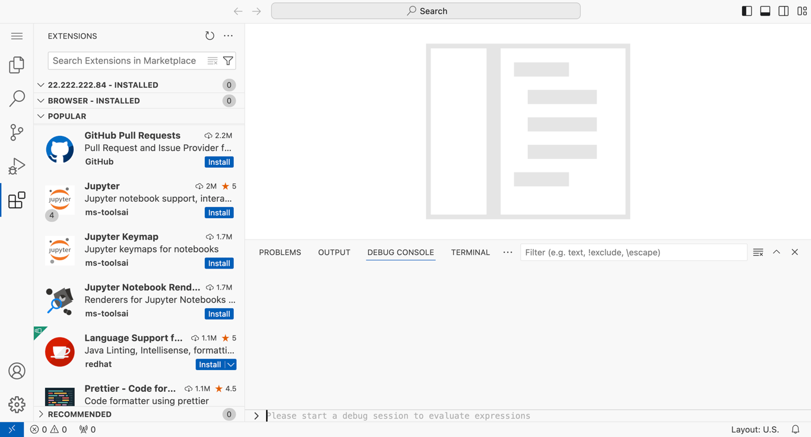Install the Jupyter extension
Viewport: 811px width, 437px height.
(x=218, y=212)
